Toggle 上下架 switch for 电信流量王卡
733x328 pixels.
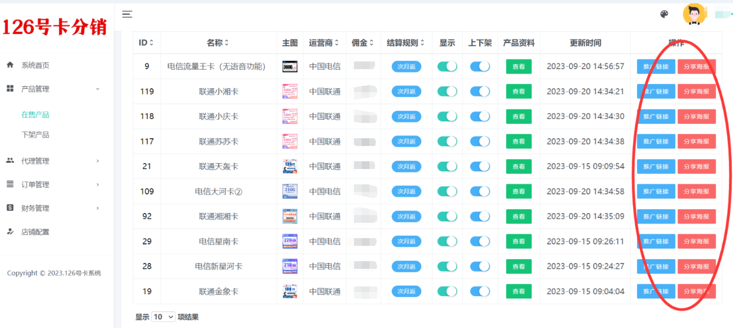coord(480,66)
